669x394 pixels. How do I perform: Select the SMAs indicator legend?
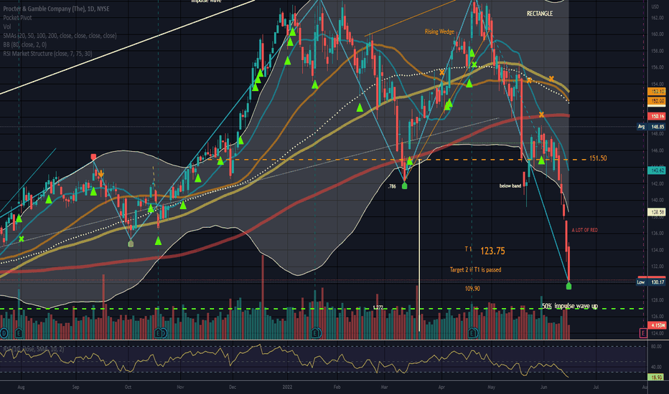[x=60, y=36]
